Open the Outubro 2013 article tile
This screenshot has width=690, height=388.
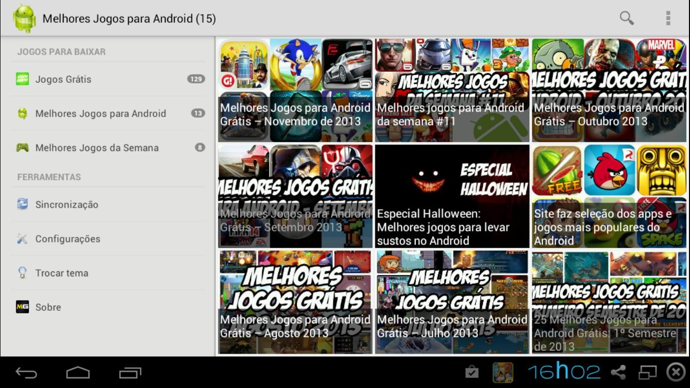pyautogui.click(x=609, y=90)
